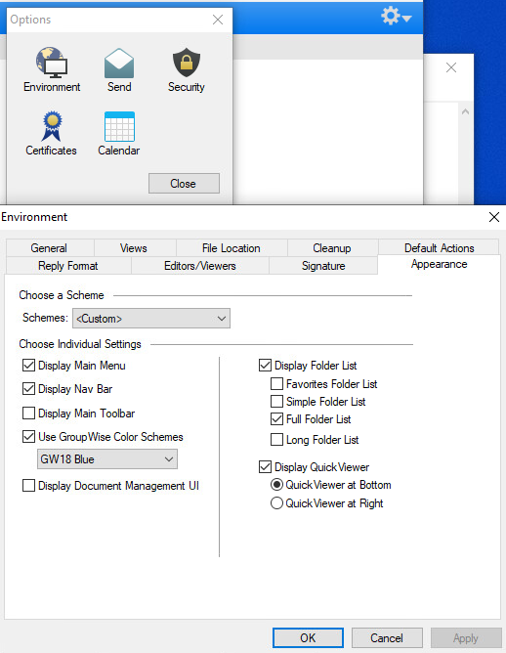Click the scroll up arrow in background window
The height and width of the screenshot is (653, 506).
click(465, 111)
